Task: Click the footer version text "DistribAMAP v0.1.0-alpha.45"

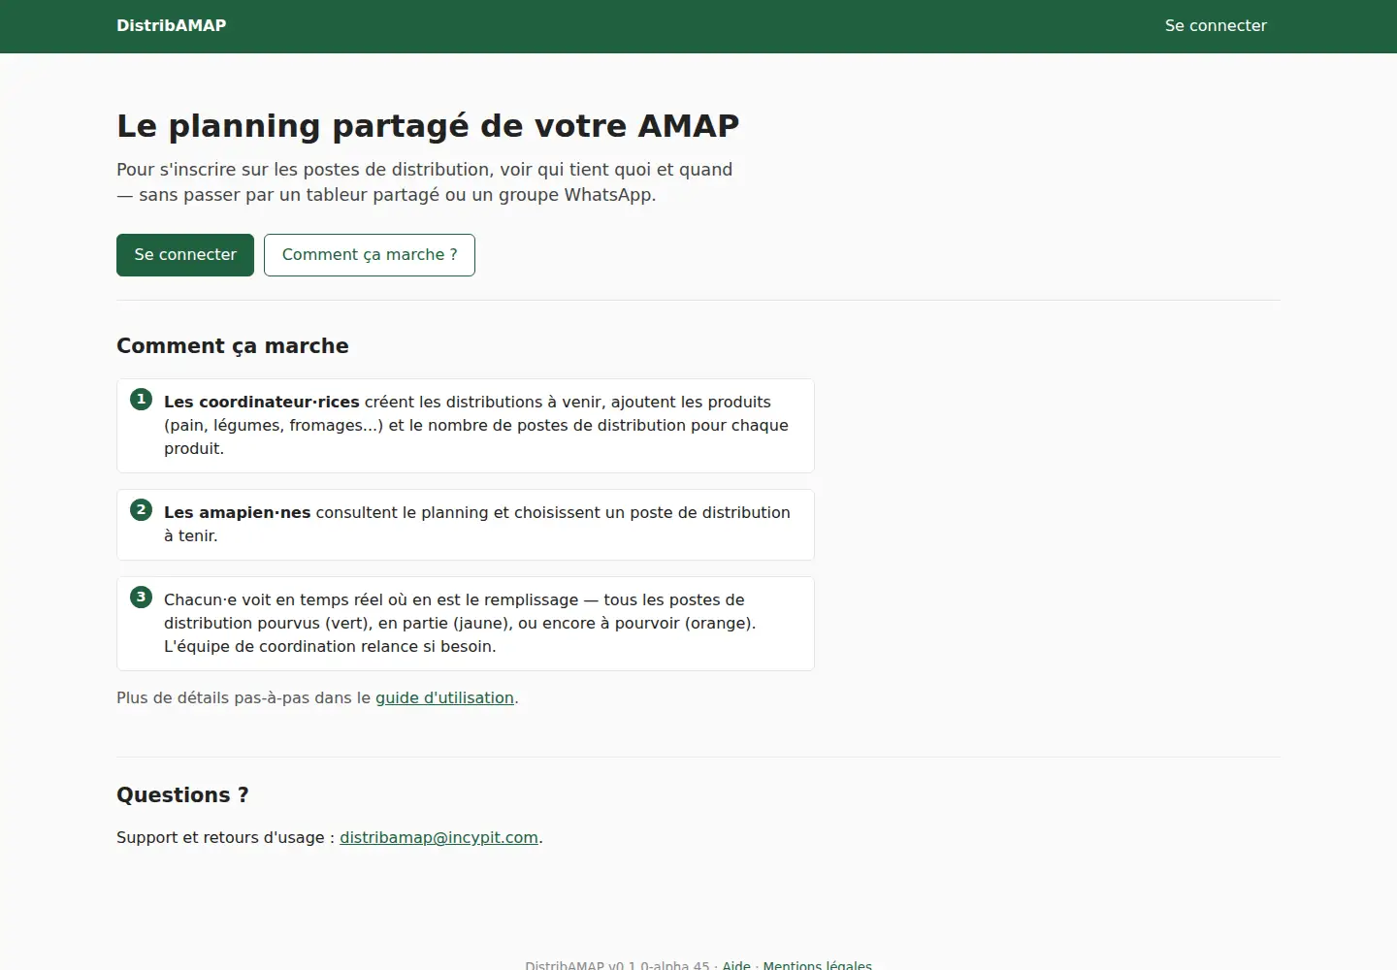Action: tap(617, 965)
